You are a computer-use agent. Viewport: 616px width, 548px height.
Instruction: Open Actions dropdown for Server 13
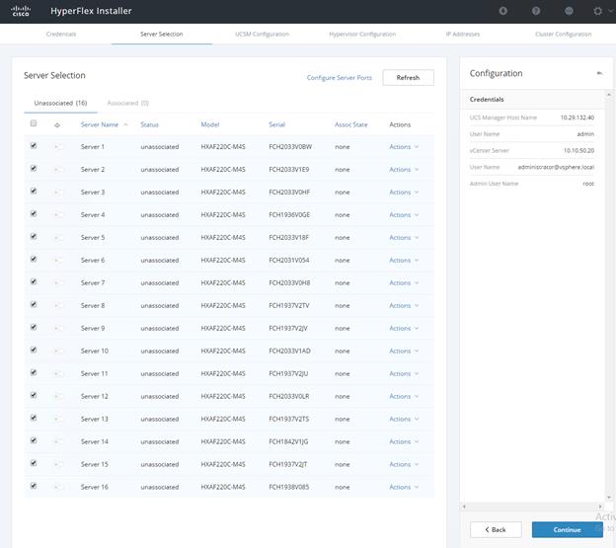click(404, 420)
